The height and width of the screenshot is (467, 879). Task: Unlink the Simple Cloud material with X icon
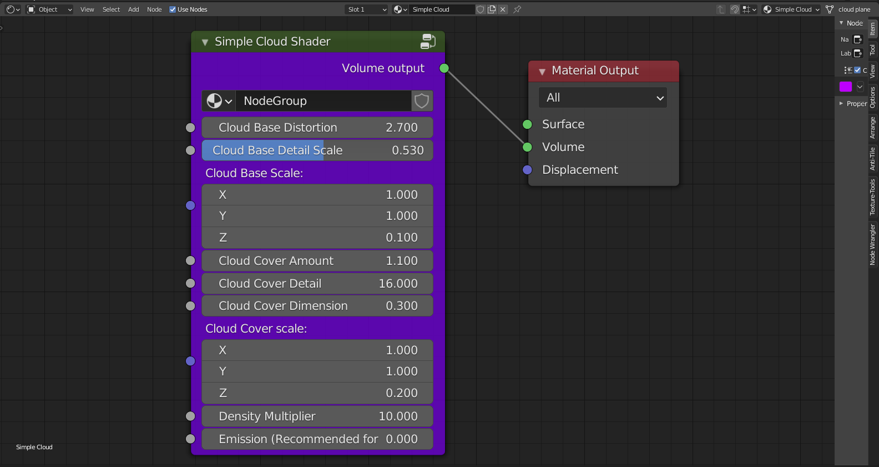[x=503, y=9]
